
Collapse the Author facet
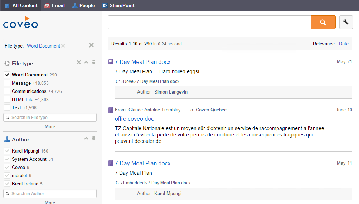[x=86, y=138]
